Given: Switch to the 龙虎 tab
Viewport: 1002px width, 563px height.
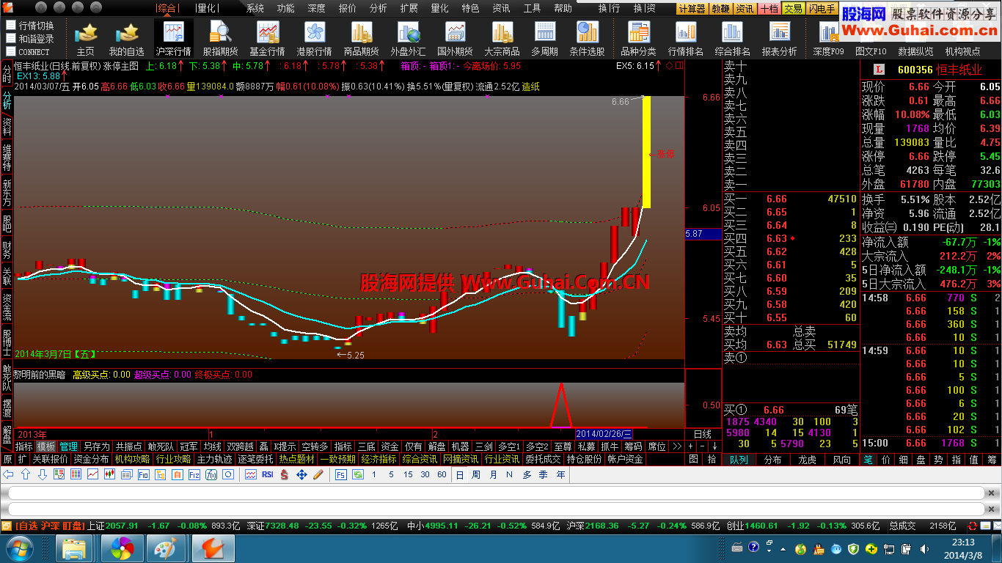Looking at the screenshot, I should point(807,460).
